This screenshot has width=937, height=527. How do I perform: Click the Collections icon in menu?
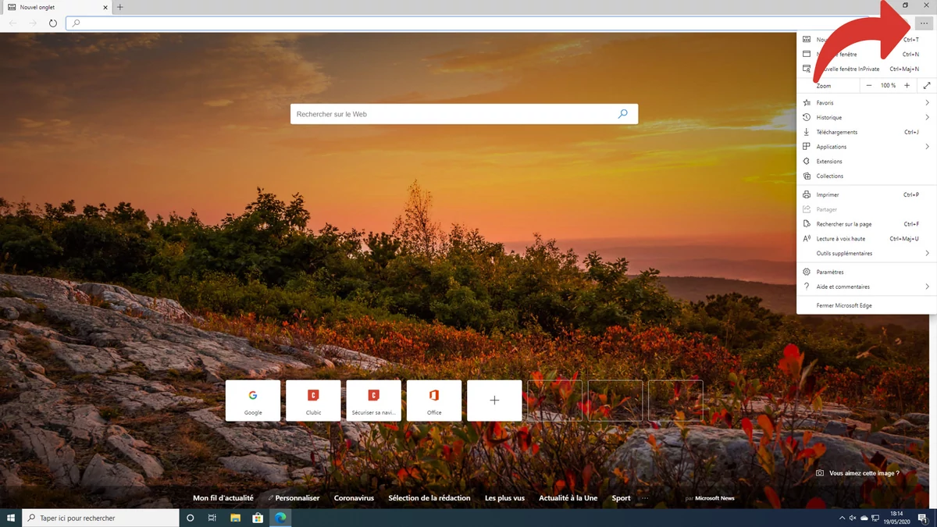click(x=807, y=176)
